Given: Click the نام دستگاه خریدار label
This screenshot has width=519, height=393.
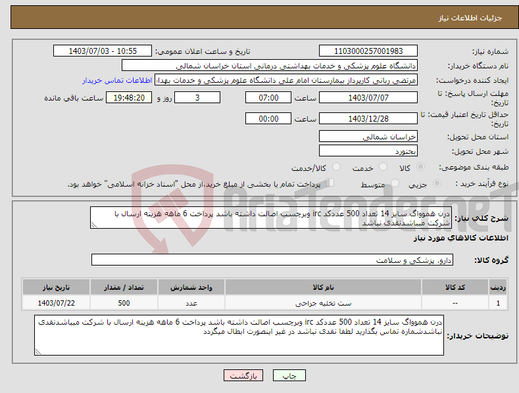Looking at the screenshot, I should pos(478,66).
